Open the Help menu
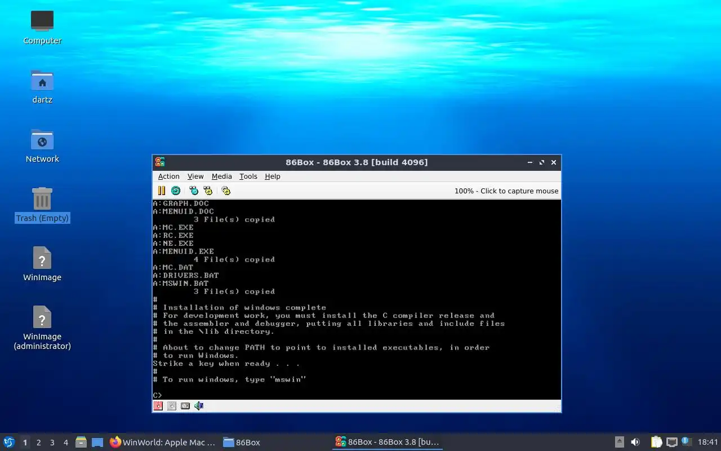Screen dimensions: 721x451 (x=272, y=176)
